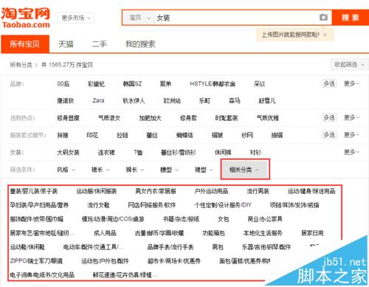Select brand Zara

click(x=98, y=100)
